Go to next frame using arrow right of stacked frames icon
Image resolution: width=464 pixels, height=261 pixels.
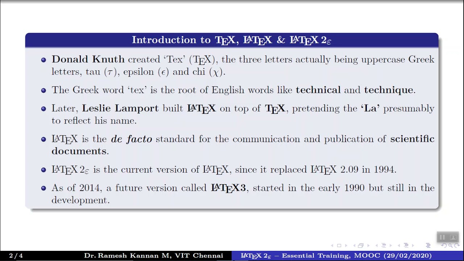coord(368,245)
